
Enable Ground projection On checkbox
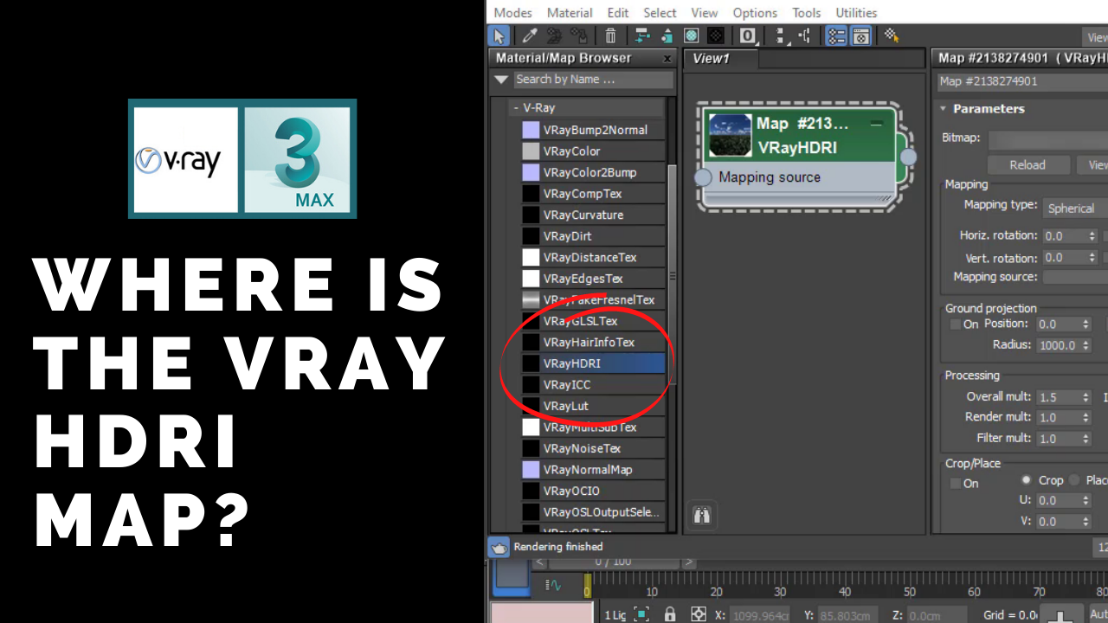tap(956, 324)
